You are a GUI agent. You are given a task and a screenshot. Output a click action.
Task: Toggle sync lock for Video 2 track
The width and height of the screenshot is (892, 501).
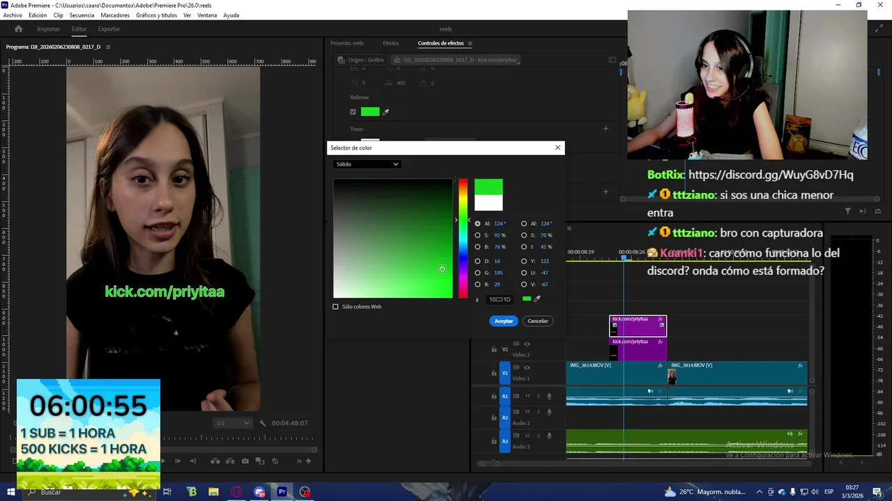pyautogui.click(x=516, y=344)
